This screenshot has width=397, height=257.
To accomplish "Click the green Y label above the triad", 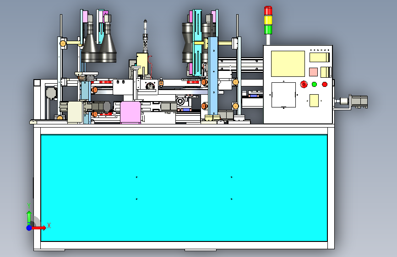I will pyautogui.click(x=29, y=206).
